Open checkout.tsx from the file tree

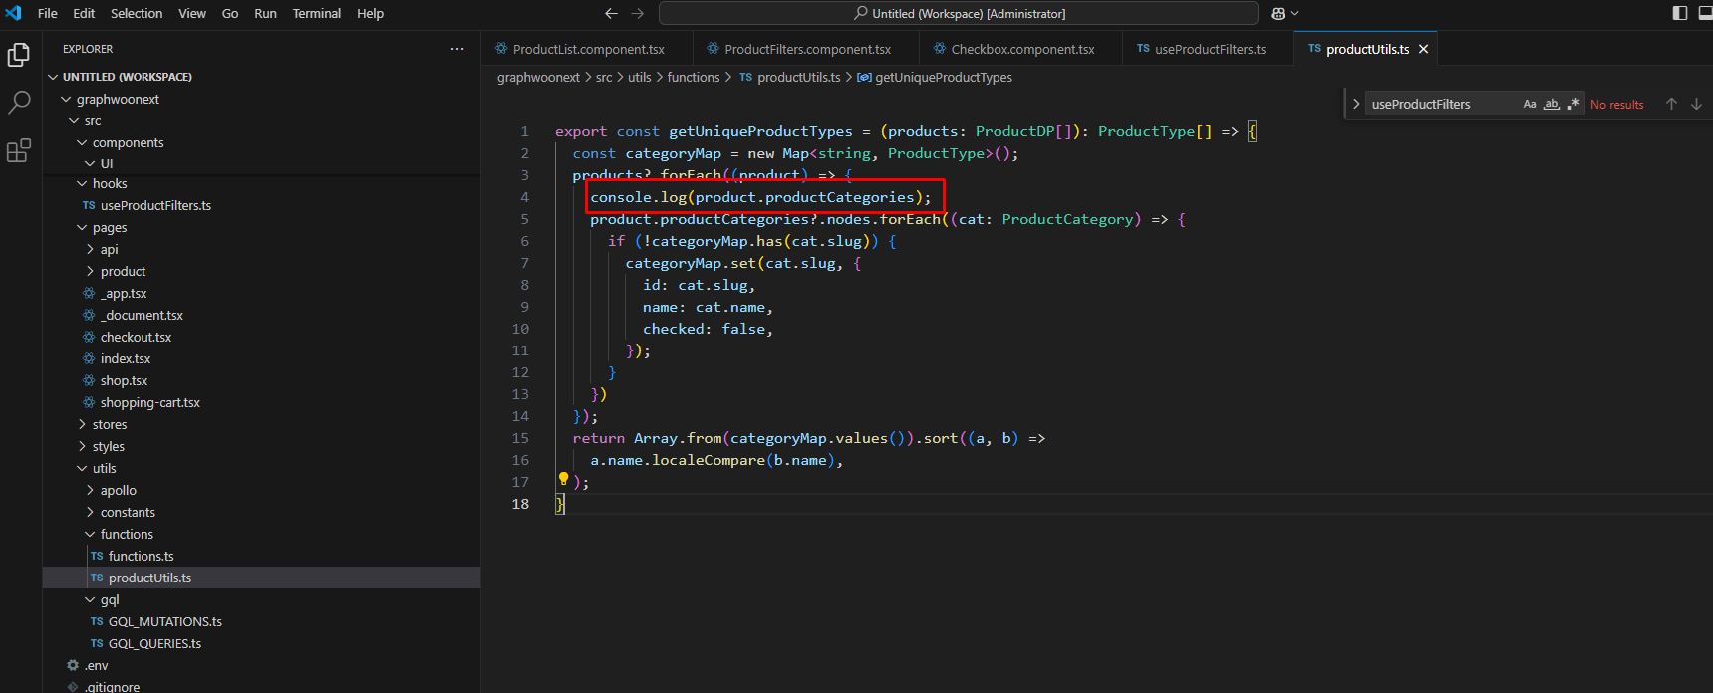[x=136, y=338]
